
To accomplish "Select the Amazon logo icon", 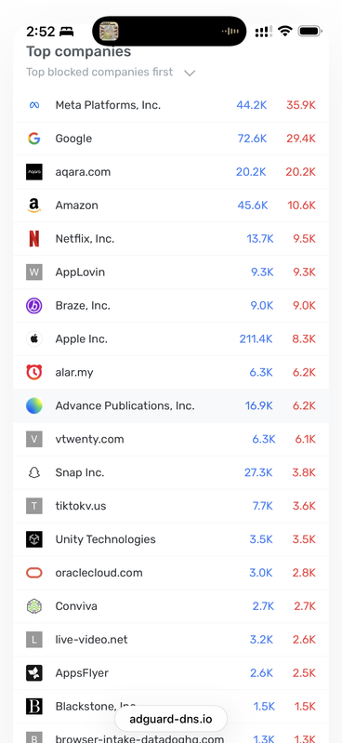I will click(34, 206).
